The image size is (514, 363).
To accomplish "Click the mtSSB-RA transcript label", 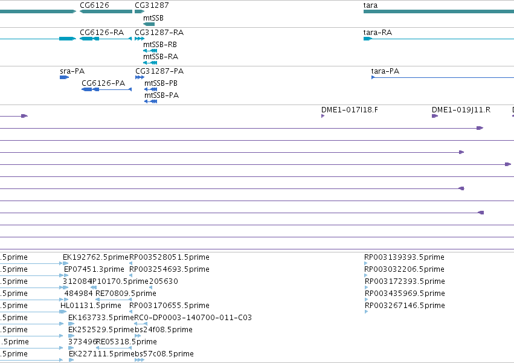I will pyautogui.click(x=161, y=57).
